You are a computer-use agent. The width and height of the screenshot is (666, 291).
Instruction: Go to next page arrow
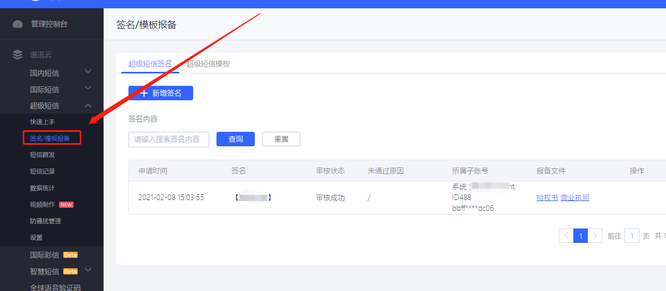pos(595,236)
